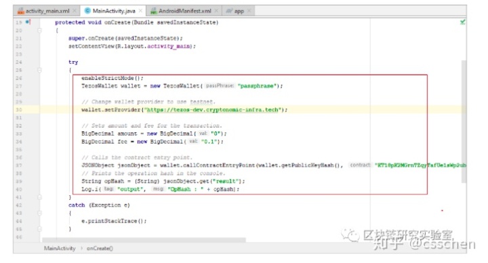The height and width of the screenshot is (263, 488).
Task: Click the "Sets amount and fee" comment
Action: pyautogui.click(x=152, y=126)
